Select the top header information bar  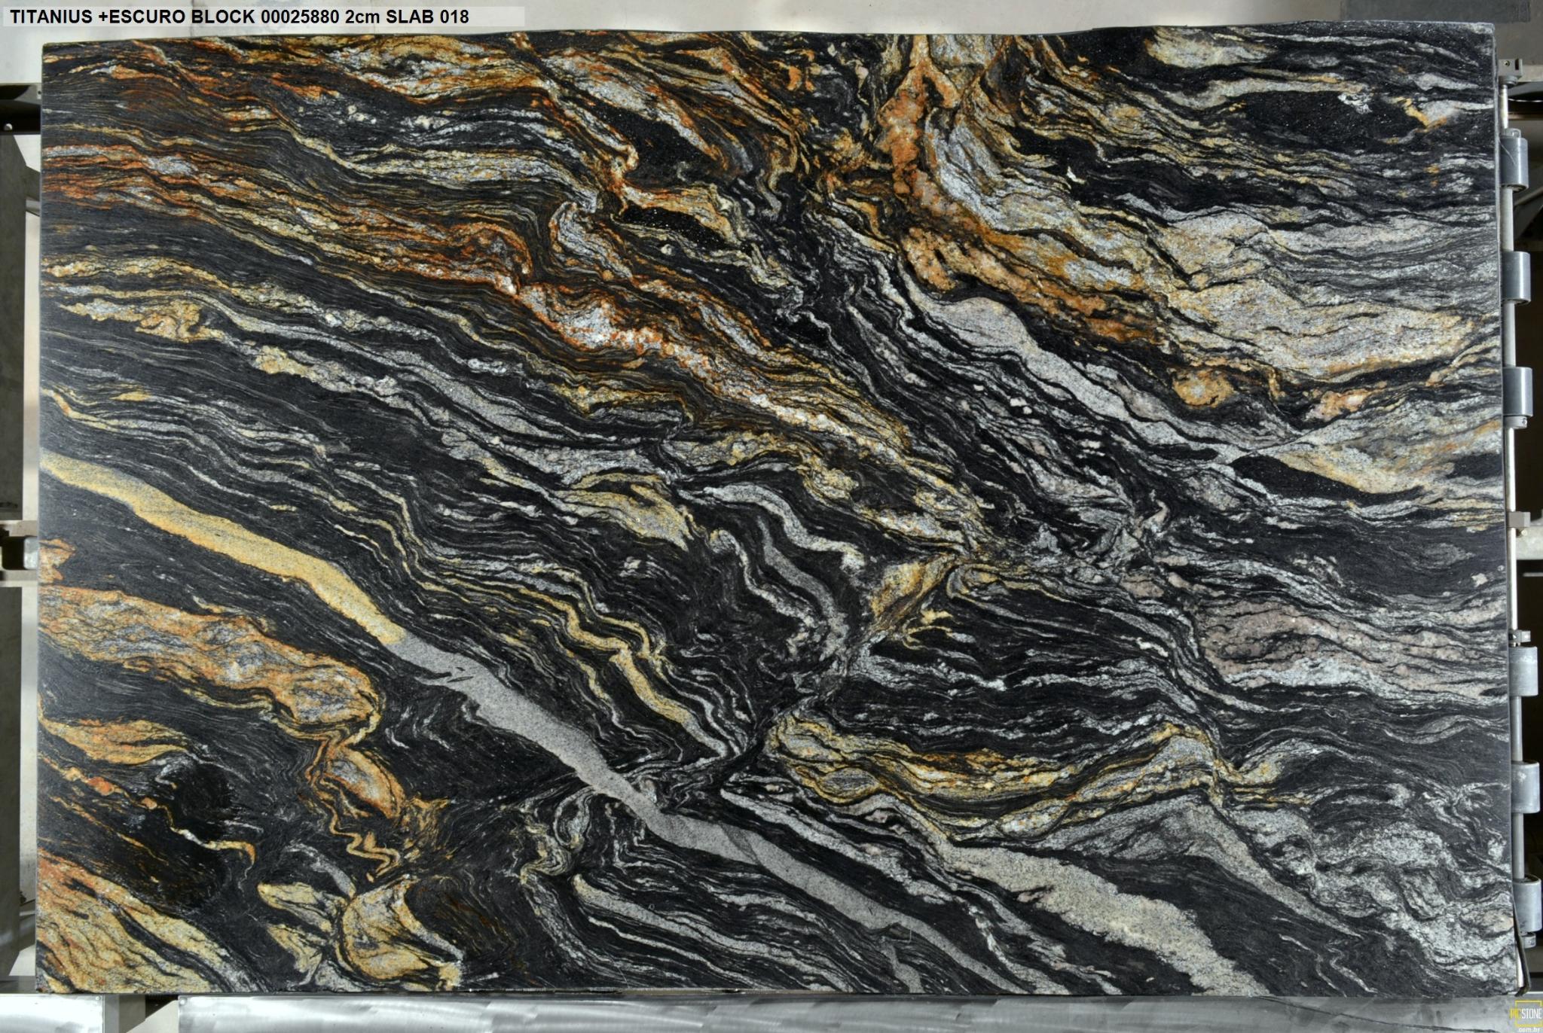pos(241,13)
